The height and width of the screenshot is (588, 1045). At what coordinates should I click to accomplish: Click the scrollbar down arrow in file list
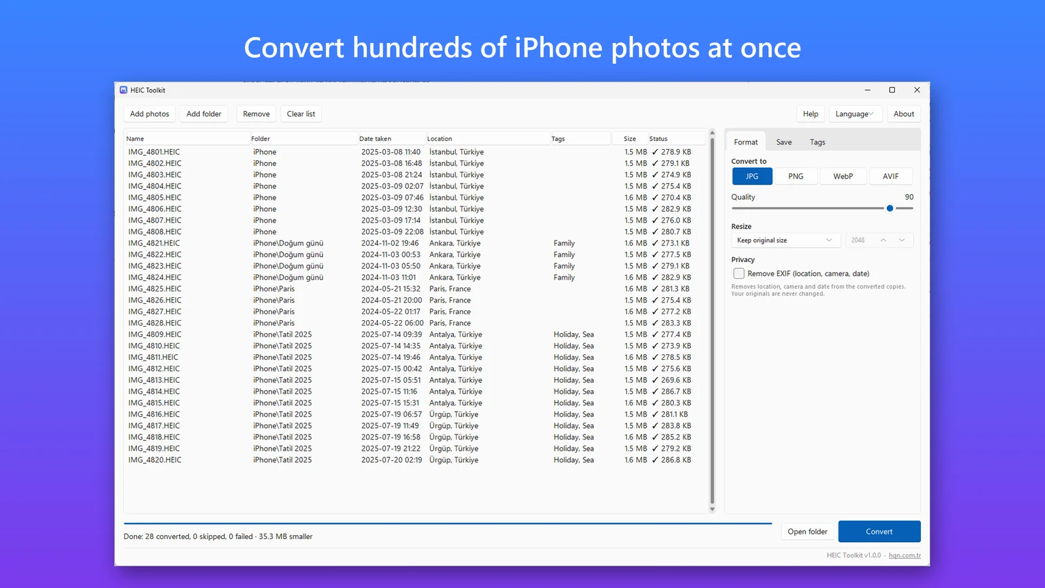tap(712, 509)
